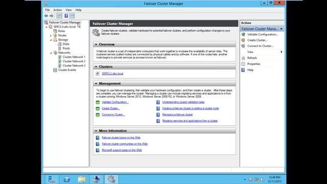Open the View menu in menu bar

point(68,10)
